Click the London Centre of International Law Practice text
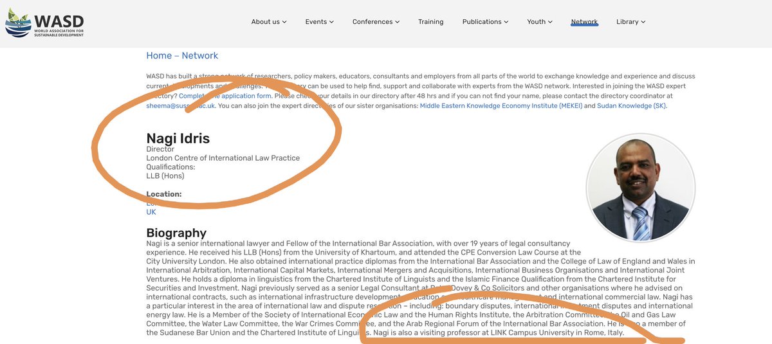This screenshot has height=344, width=772. 223,158
